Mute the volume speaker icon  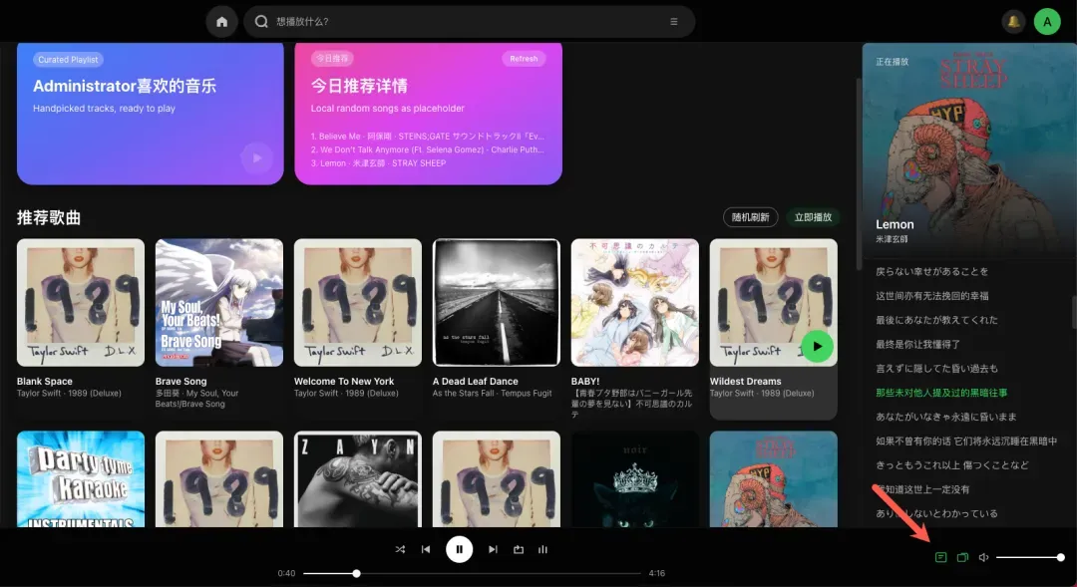pyautogui.click(x=984, y=557)
